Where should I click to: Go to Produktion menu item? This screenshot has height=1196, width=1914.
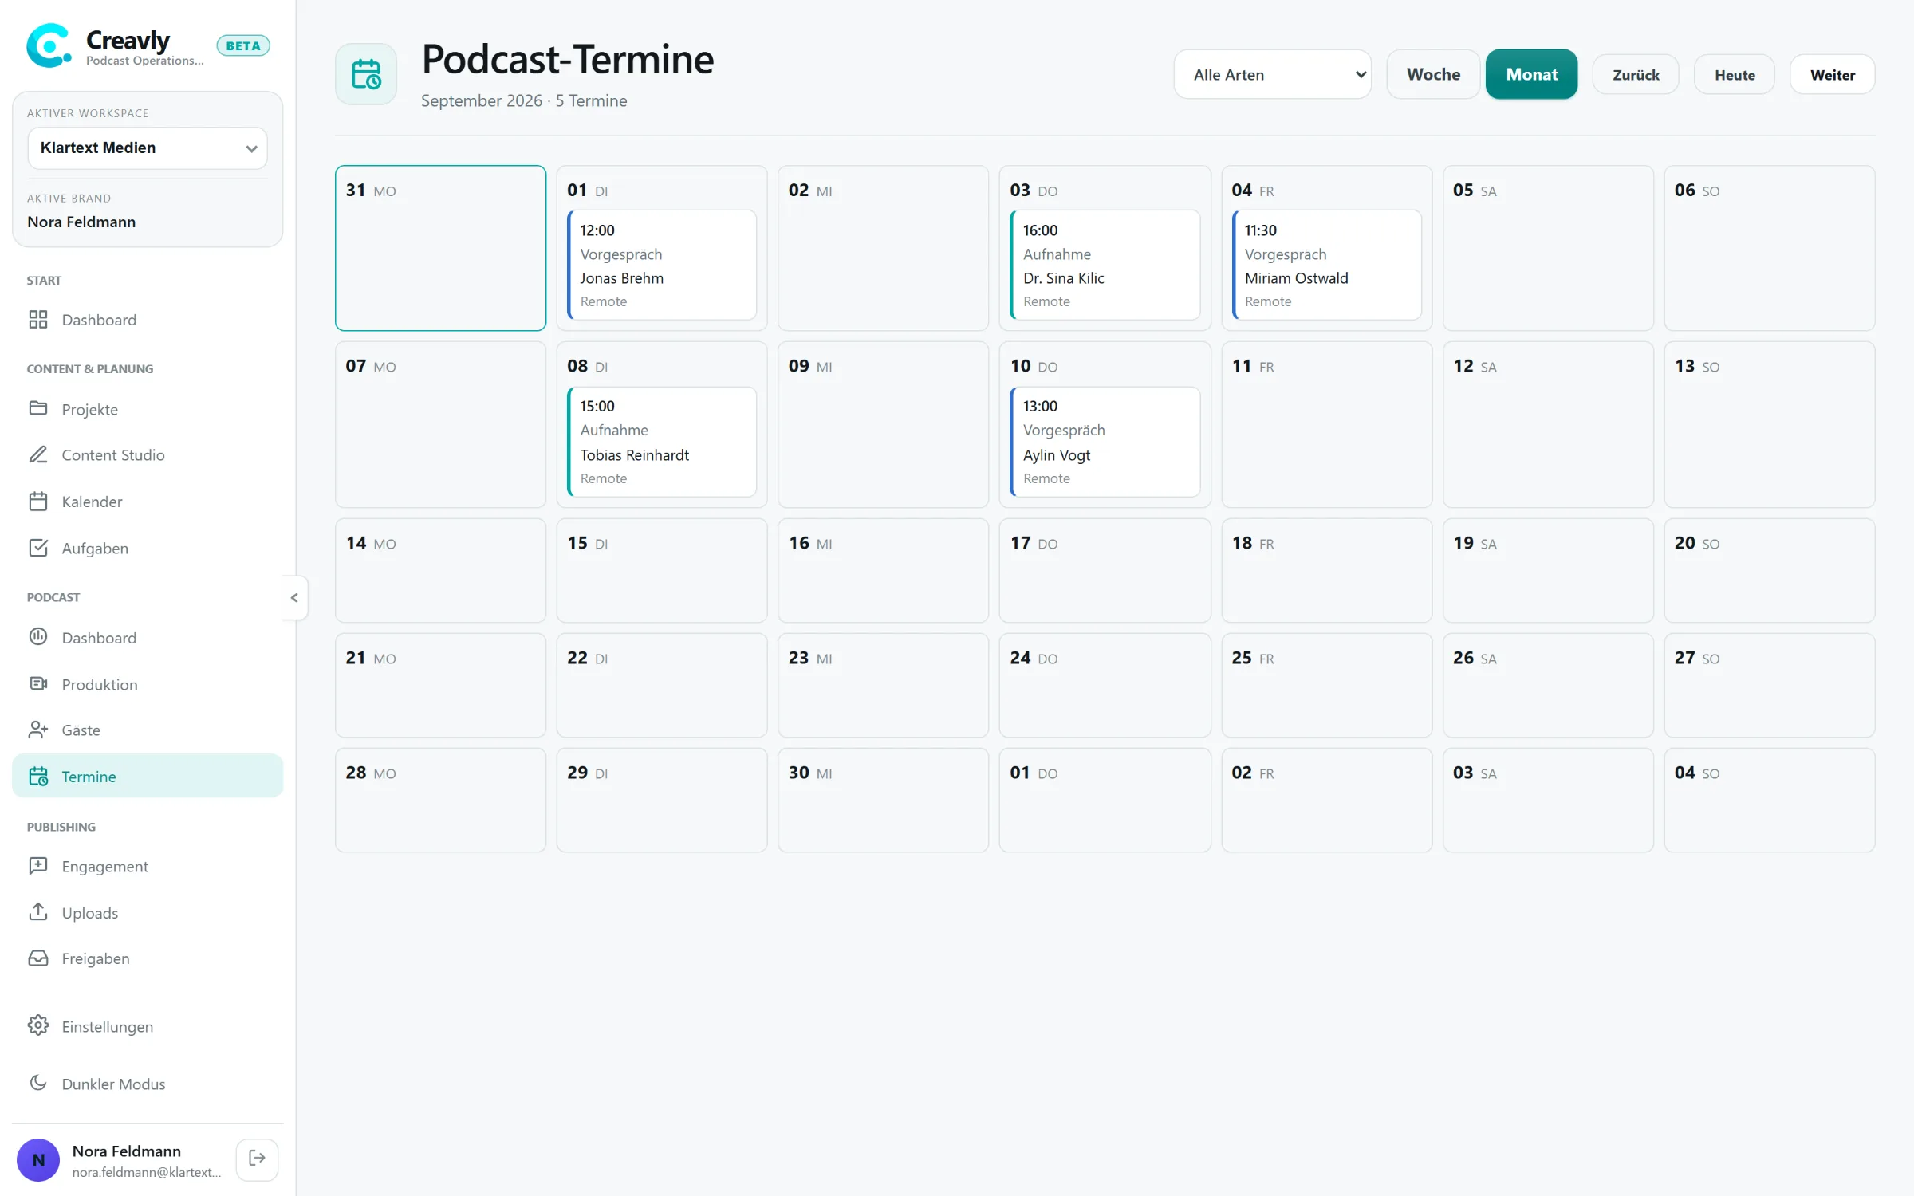point(148,684)
